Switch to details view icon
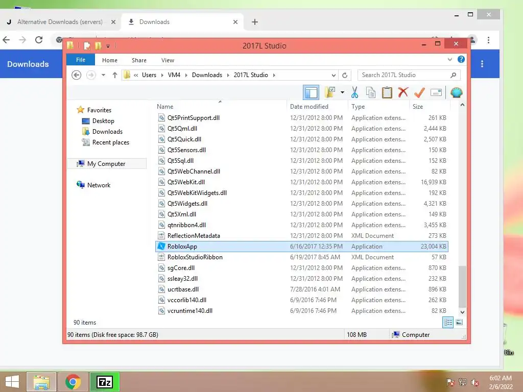Image resolution: width=523 pixels, height=392 pixels. click(x=448, y=322)
